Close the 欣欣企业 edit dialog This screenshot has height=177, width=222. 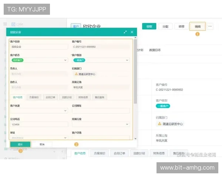132,32
